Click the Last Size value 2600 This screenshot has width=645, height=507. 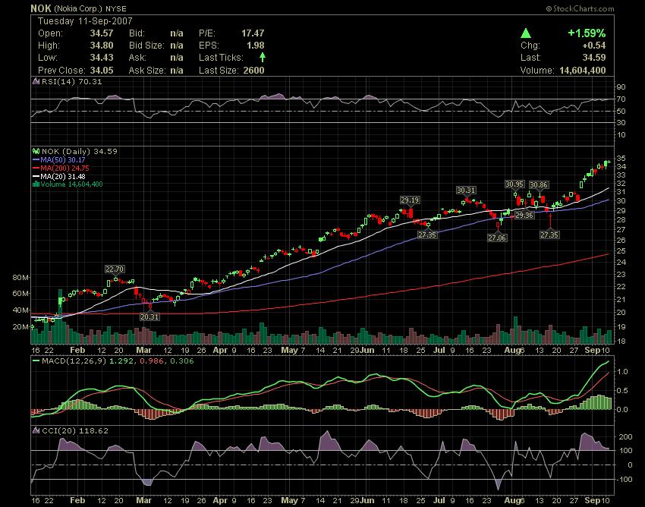tap(253, 70)
